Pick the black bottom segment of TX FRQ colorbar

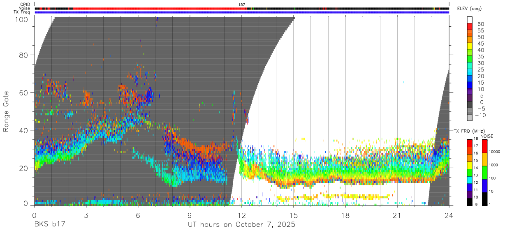pyautogui.click(x=470, y=201)
